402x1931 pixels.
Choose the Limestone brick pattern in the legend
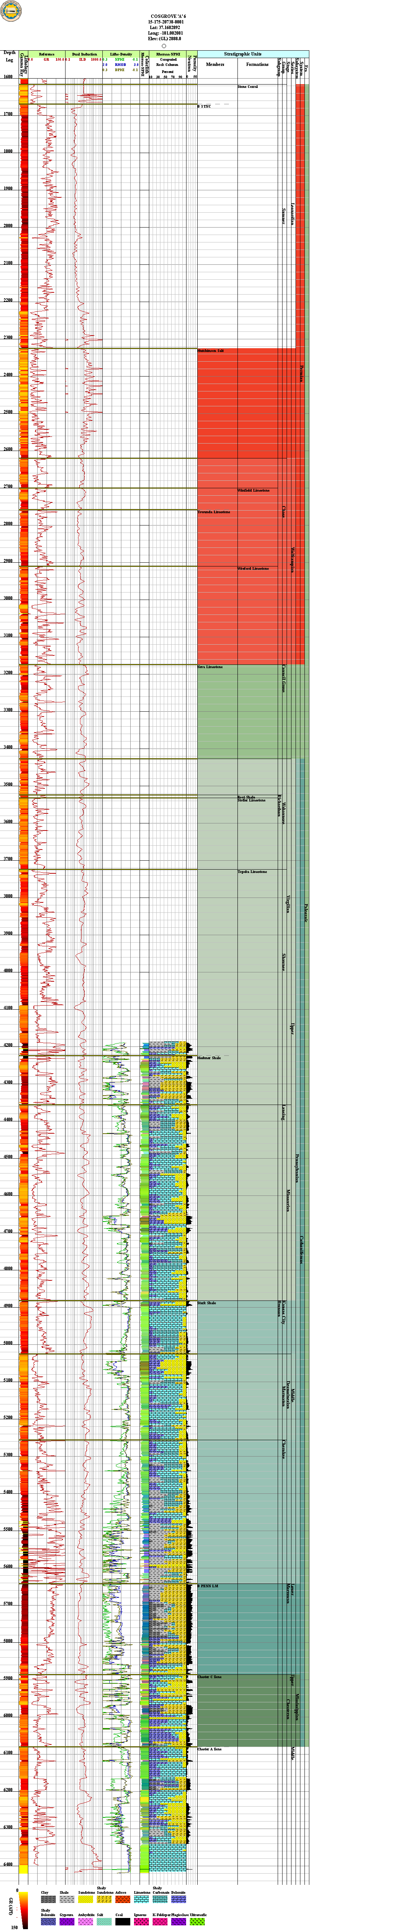point(141,1899)
